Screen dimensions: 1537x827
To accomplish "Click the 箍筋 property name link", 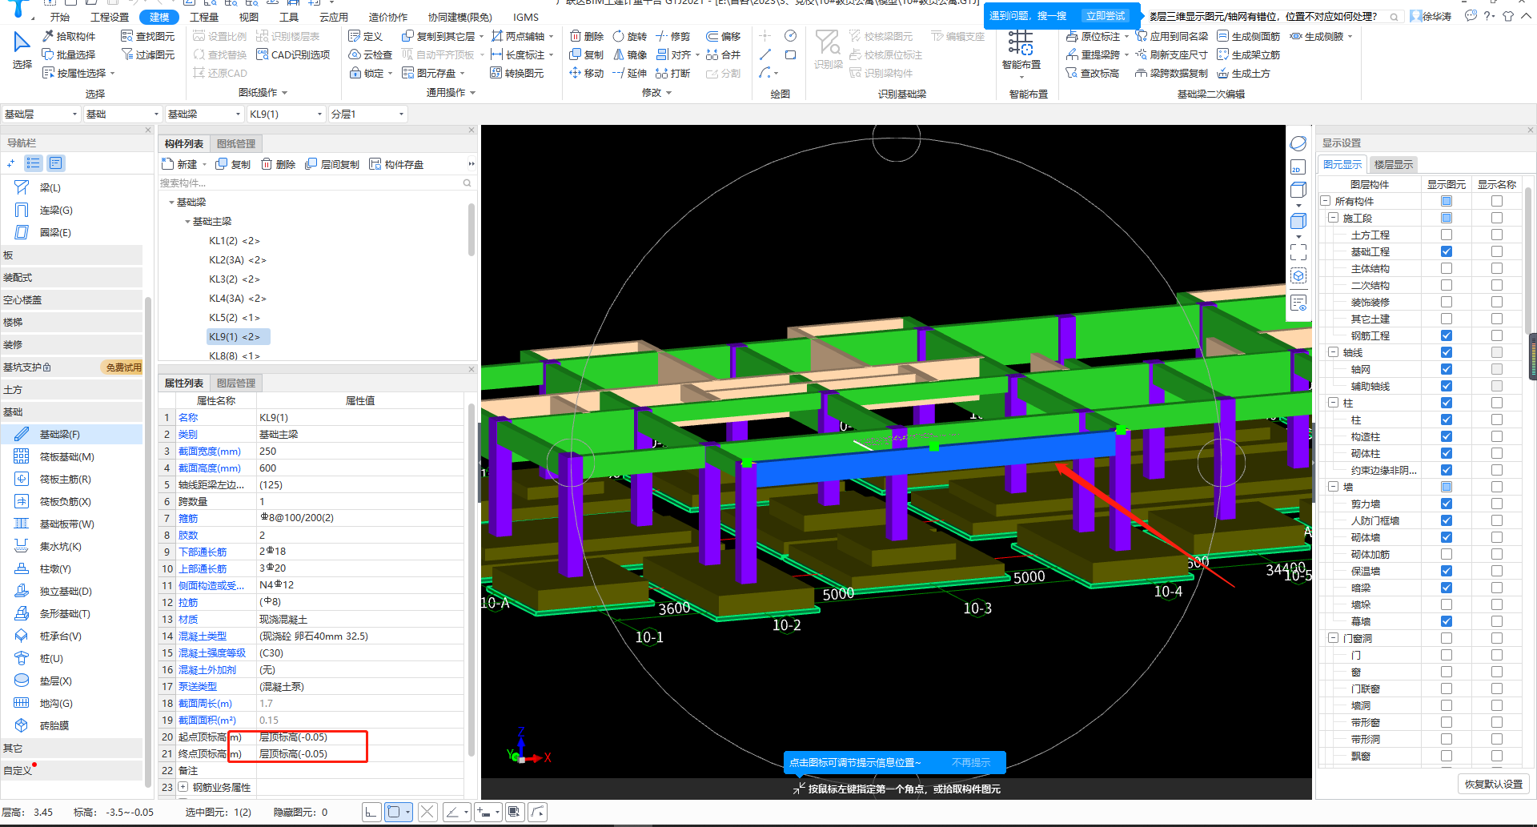I will pos(188,518).
